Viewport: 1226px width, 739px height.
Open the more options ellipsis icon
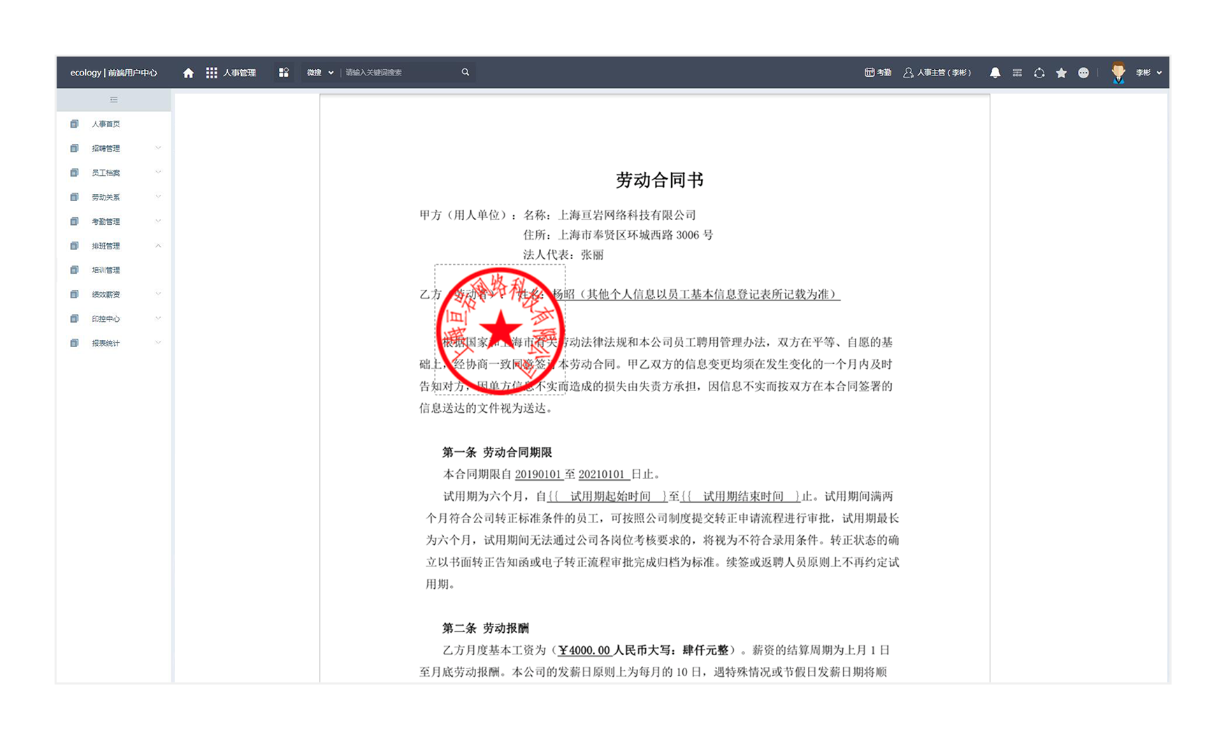coord(1083,73)
